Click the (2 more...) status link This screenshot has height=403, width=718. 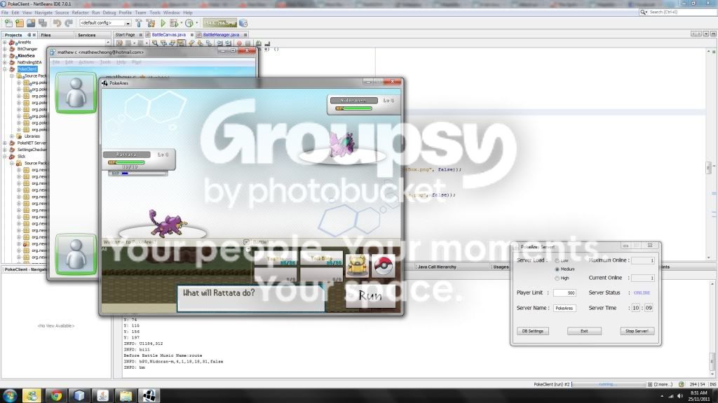(x=663, y=384)
